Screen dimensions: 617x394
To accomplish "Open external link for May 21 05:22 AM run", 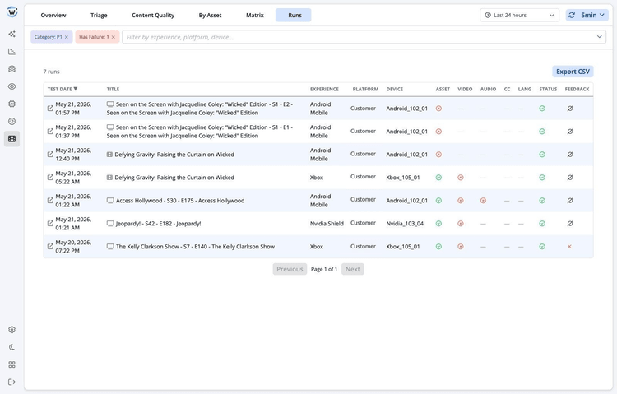I will pos(50,177).
